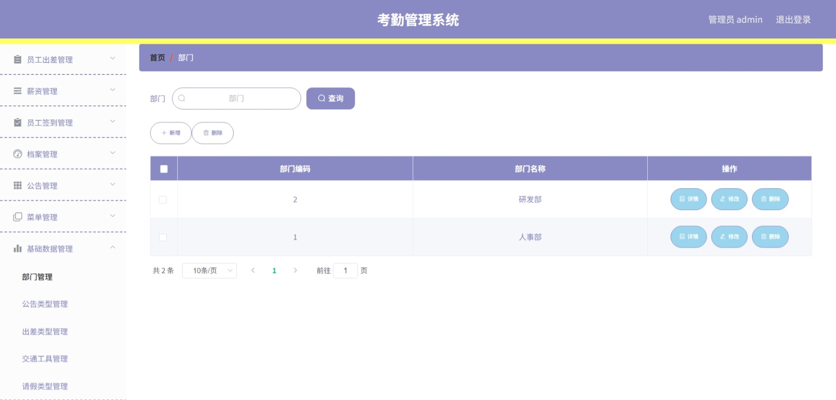Click the 薪资管理 list icon
The height and width of the screenshot is (400, 836).
coord(18,91)
